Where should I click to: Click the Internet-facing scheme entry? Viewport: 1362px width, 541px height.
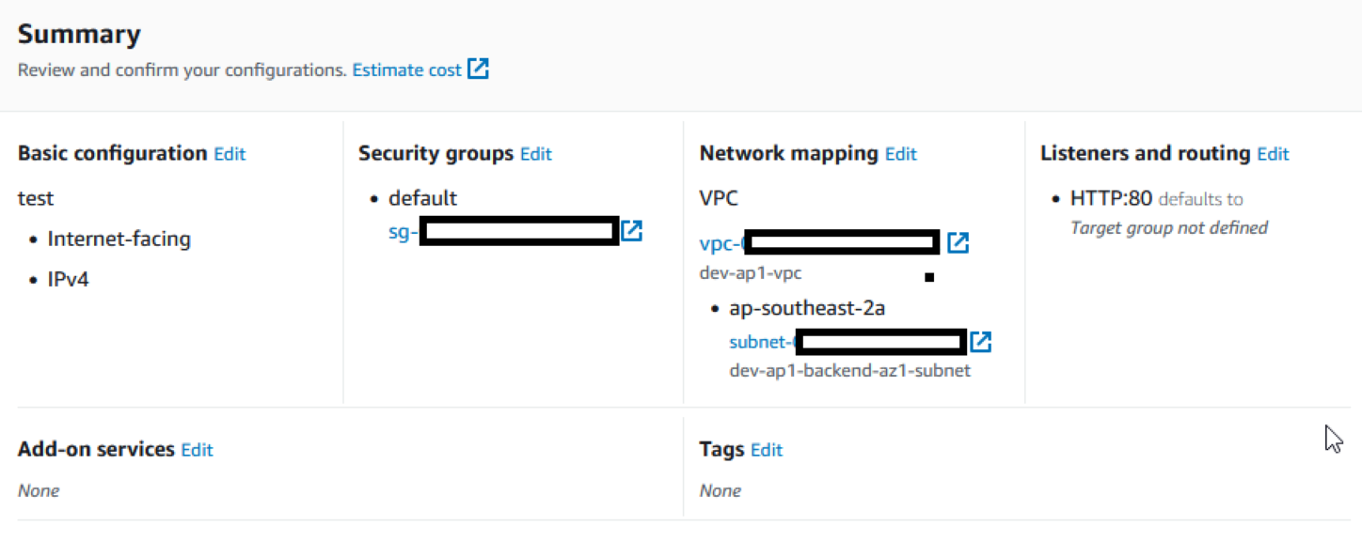pyautogui.click(x=119, y=239)
